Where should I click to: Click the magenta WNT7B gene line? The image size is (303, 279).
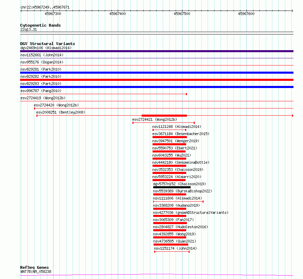157,275
